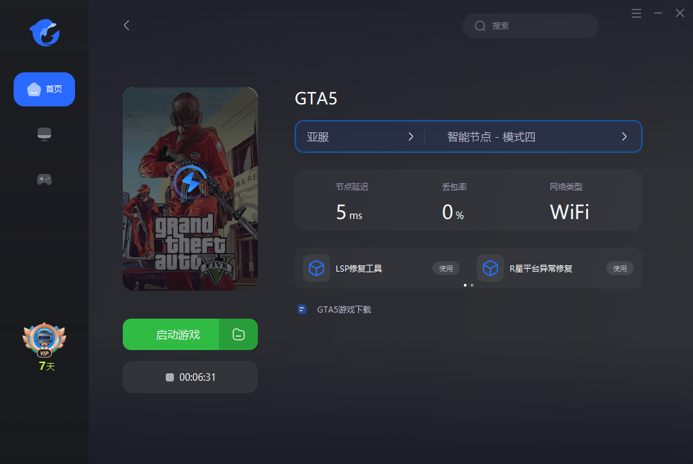Viewport: 693px width, 464px height.
Task: Open game folder icon beside launch button
Action: click(238, 334)
